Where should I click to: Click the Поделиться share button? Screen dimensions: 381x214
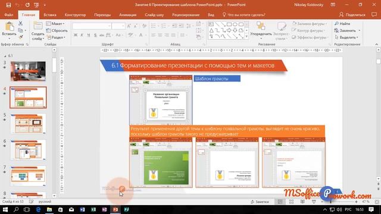[352, 15]
